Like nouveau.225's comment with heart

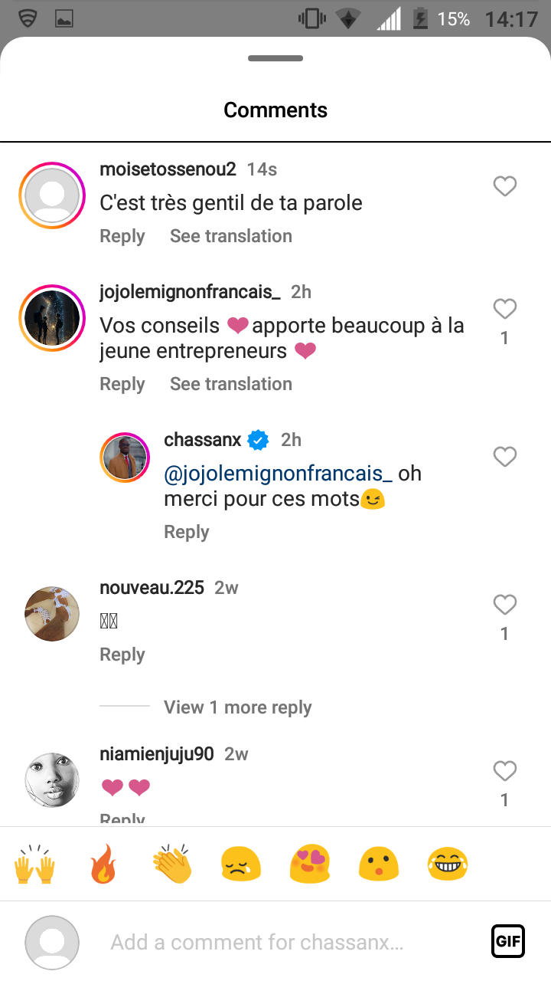tap(504, 605)
